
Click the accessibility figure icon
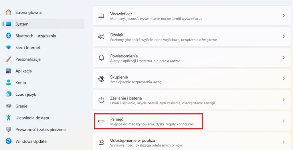pyautogui.click(x=9, y=118)
